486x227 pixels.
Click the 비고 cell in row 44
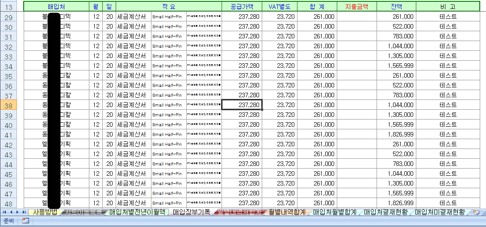(448, 164)
